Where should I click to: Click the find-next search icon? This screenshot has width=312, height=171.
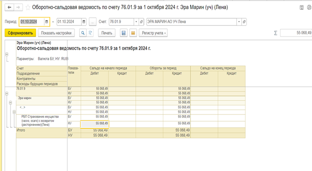click(90, 33)
